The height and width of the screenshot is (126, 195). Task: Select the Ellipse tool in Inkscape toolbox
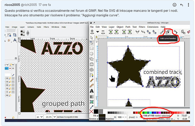92,53
